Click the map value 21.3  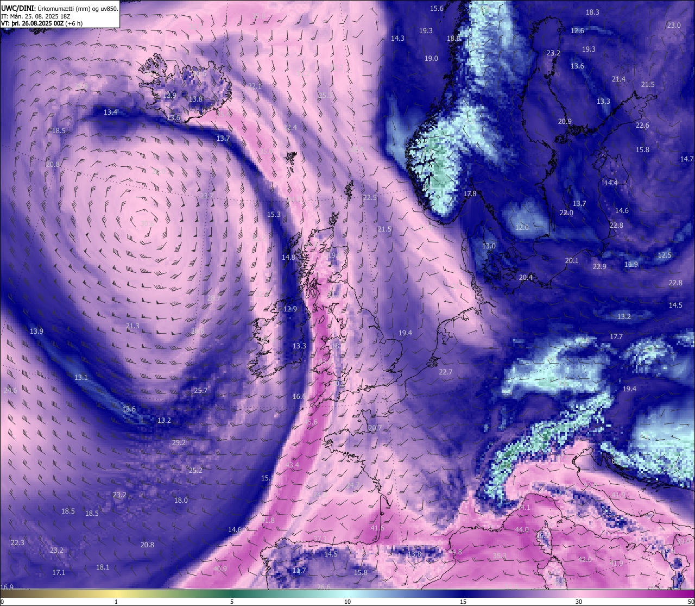pyautogui.click(x=132, y=326)
